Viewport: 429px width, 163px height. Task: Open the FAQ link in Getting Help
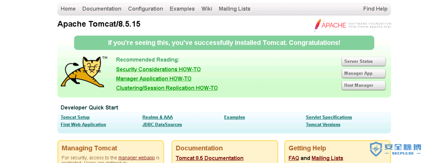[294, 158]
